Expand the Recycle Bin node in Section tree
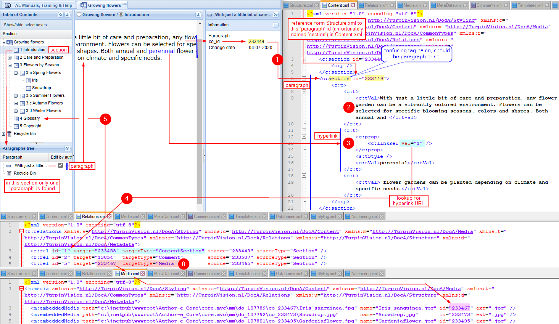 click(x=4, y=134)
